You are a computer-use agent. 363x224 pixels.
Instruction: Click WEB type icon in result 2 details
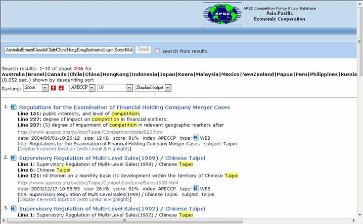pos(196,189)
